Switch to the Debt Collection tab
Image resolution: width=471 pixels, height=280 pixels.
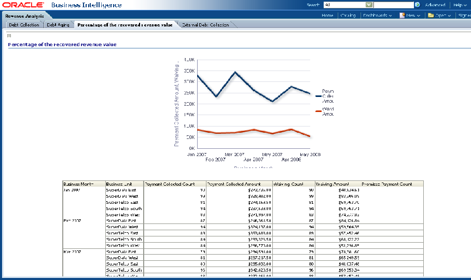[x=24, y=25]
